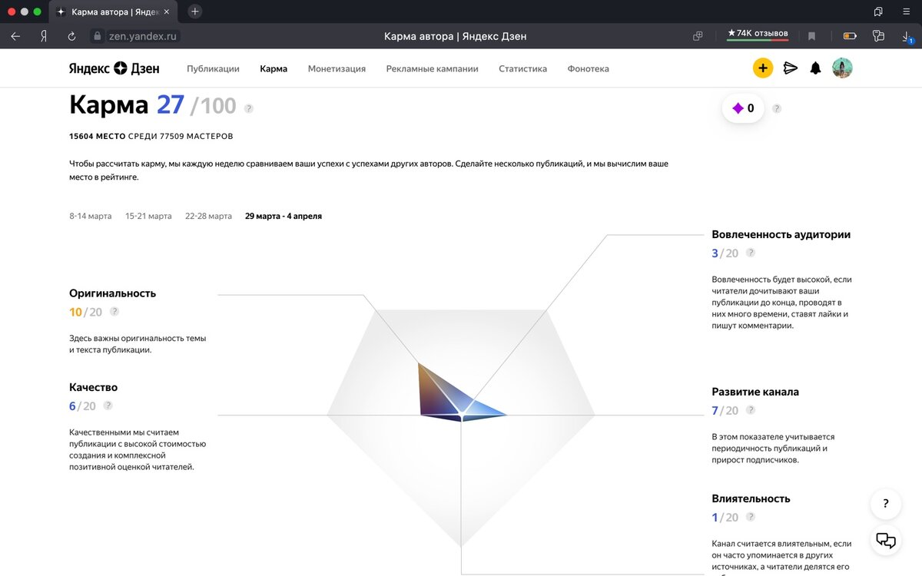Click help icon for Качество

click(108, 406)
